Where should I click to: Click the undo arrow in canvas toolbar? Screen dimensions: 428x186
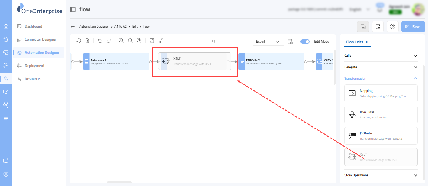click(100, 41)
